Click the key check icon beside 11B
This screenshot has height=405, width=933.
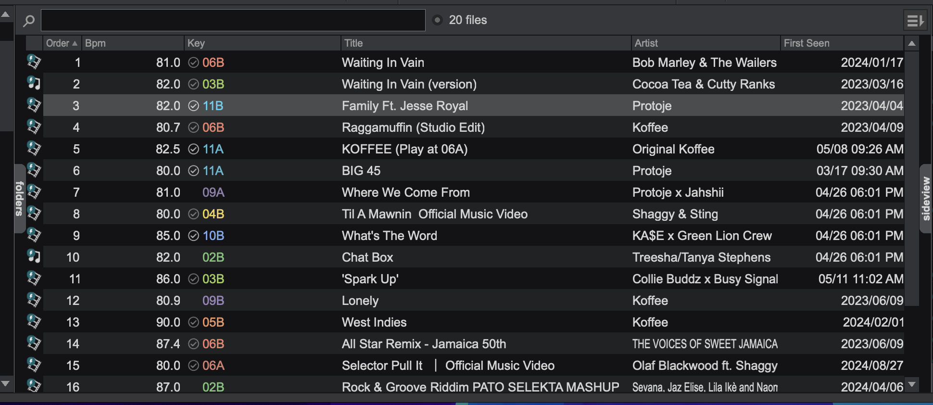[193, 106]
